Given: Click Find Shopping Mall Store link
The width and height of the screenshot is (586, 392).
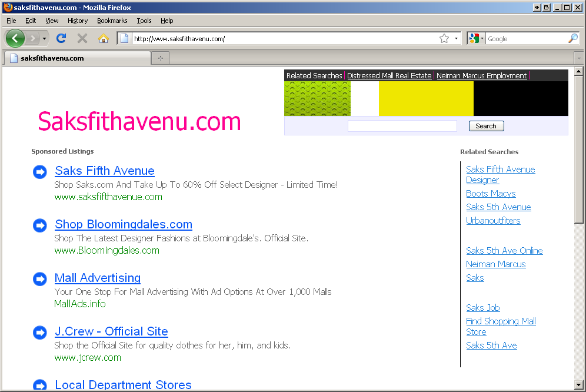Looking at the screenshot, I should tap(501, 327).
